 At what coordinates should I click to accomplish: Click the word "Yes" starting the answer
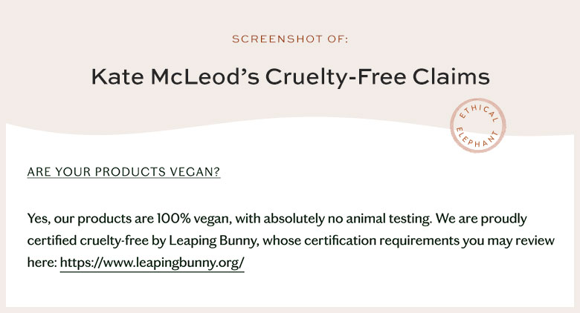coord(37,220)
